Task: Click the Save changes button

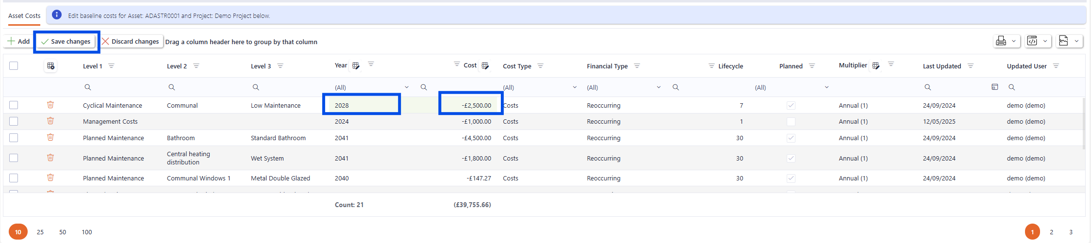Action: click(66, 42)
